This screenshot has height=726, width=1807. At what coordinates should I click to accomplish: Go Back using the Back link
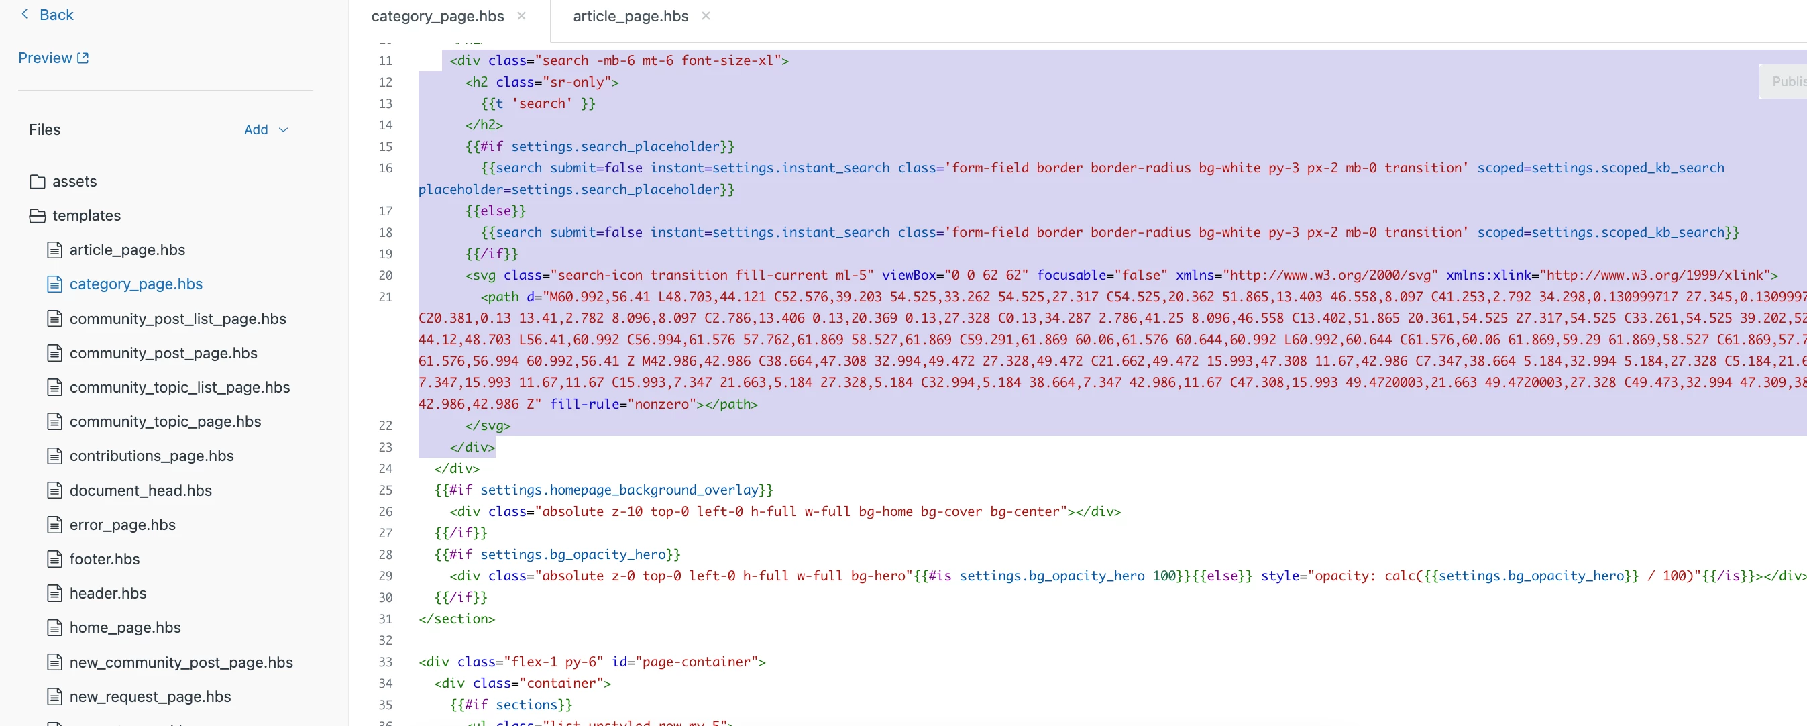[x=56, y=15]
